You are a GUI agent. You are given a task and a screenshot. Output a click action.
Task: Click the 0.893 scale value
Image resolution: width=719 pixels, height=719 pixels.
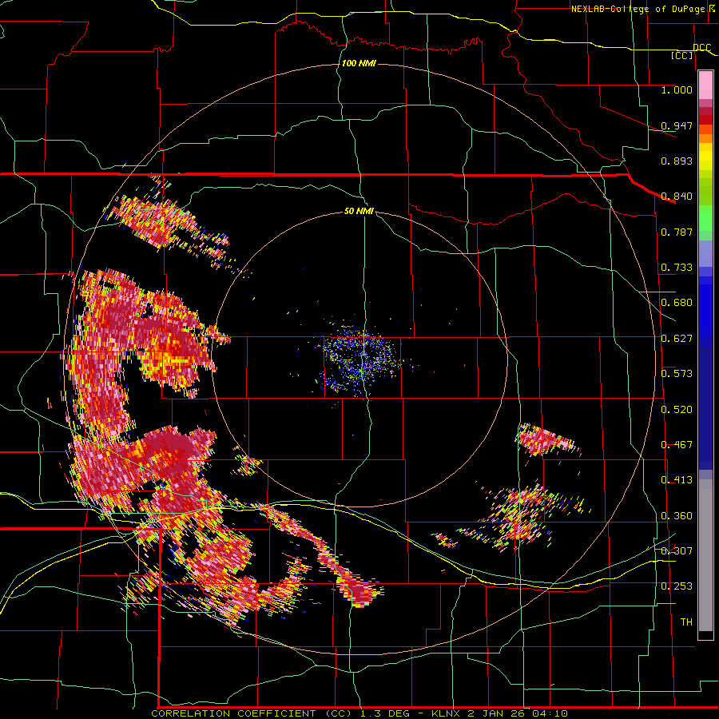pos(677,161)
